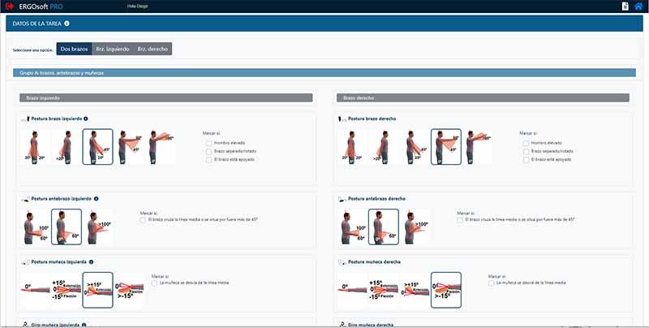Pick left forearm 60°-100° posture image
Viewport: 649px width, 328px height.
coord(36,227)
